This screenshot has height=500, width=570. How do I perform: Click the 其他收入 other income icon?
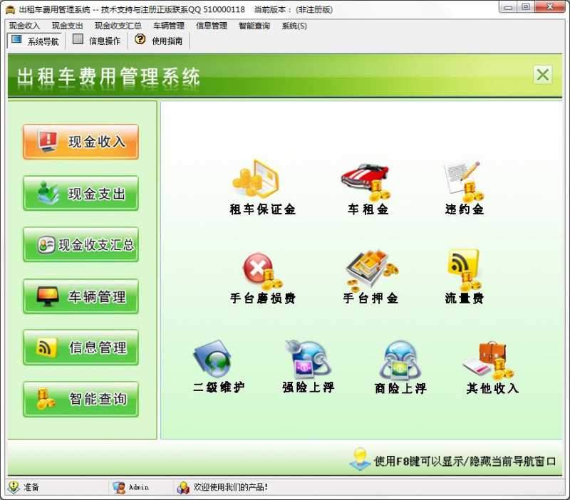tap(492, 363)
